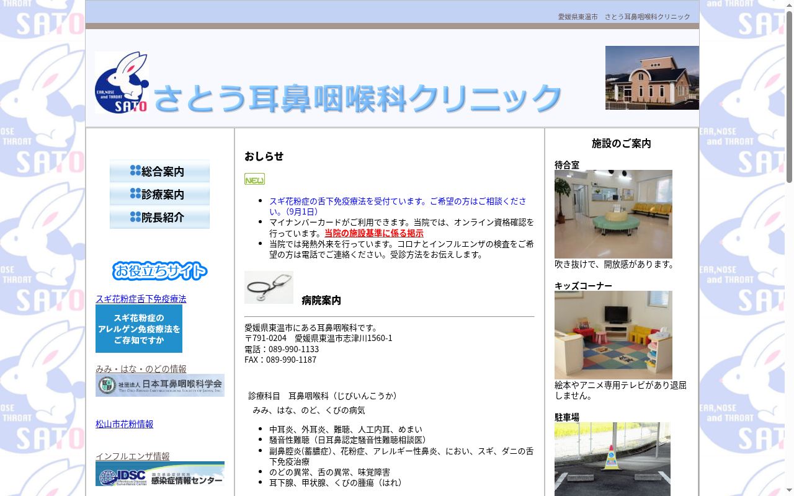Open the 診療案内 menu button
The width and height of the screenshot is (794, 496).
pos(159,194)
